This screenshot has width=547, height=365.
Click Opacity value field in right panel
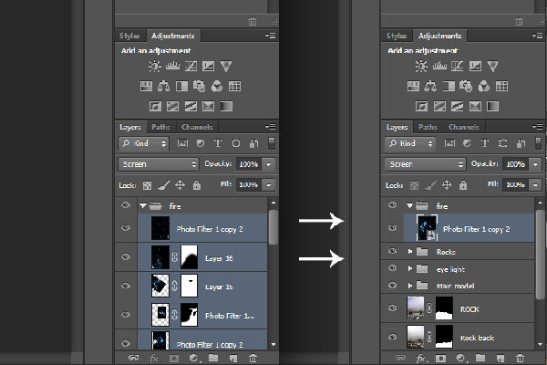click(516, 164)
